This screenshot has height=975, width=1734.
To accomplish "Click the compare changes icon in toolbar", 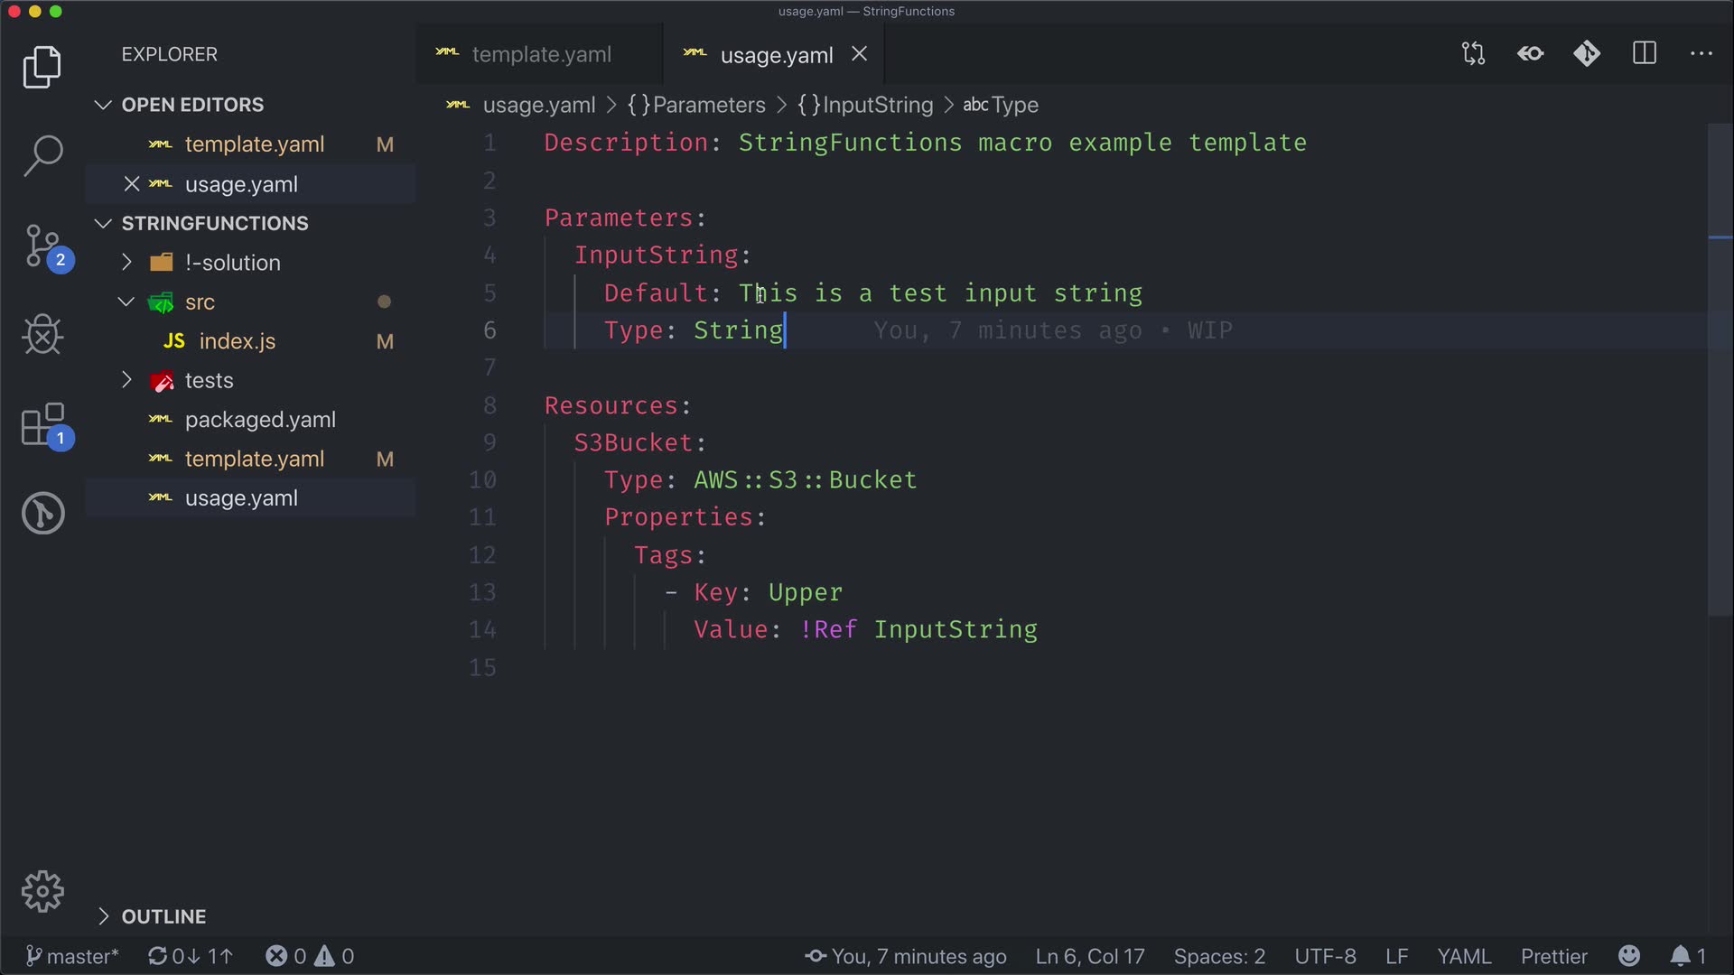I will coord(1473,54).
